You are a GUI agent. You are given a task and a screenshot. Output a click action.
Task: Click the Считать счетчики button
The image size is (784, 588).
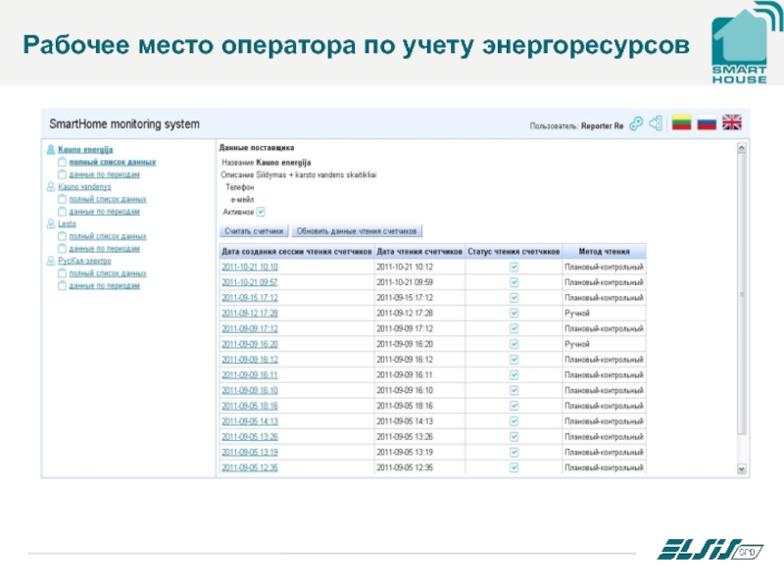pyautogui.click(x=254, y=231)
